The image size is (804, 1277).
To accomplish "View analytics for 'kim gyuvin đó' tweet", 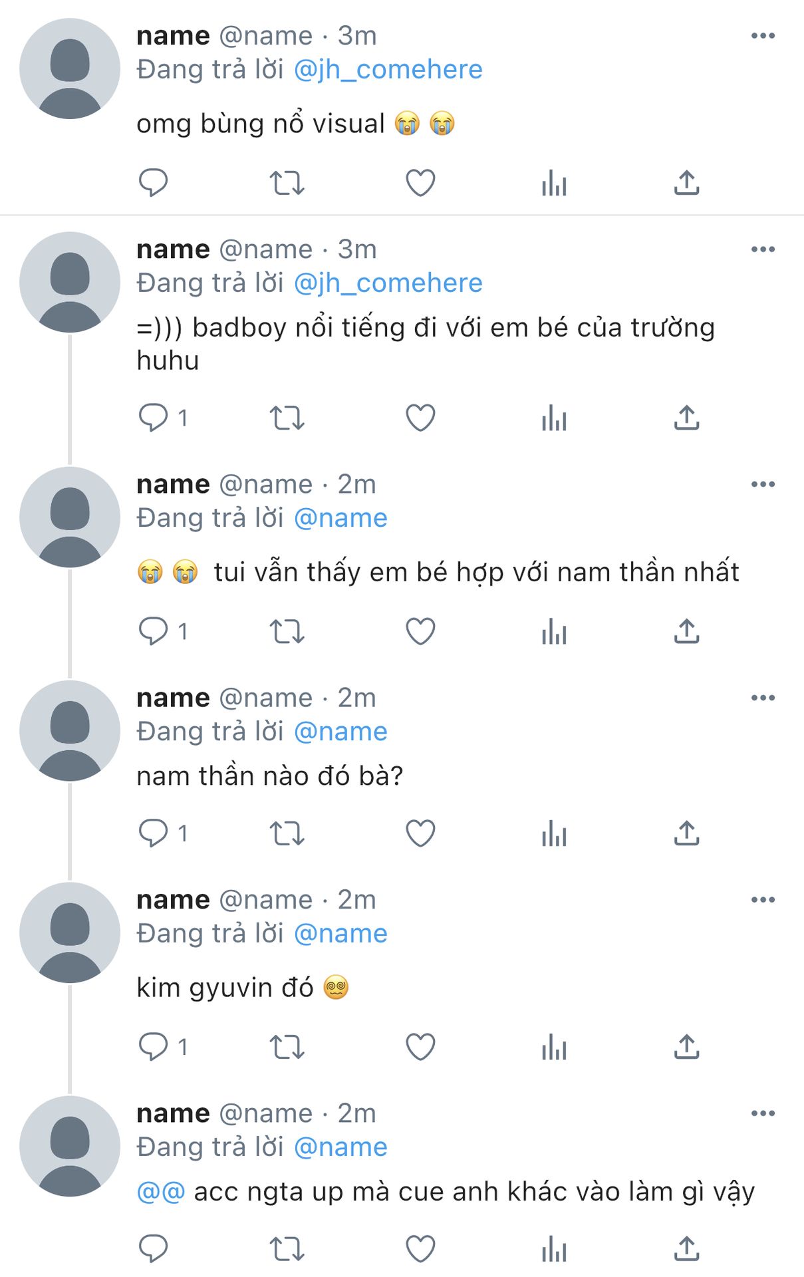I will click(554, 1048).
